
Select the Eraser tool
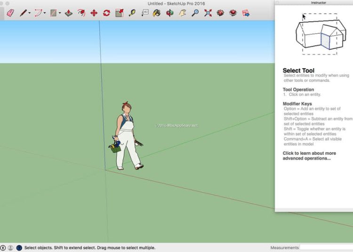click(x=11, y=13)
